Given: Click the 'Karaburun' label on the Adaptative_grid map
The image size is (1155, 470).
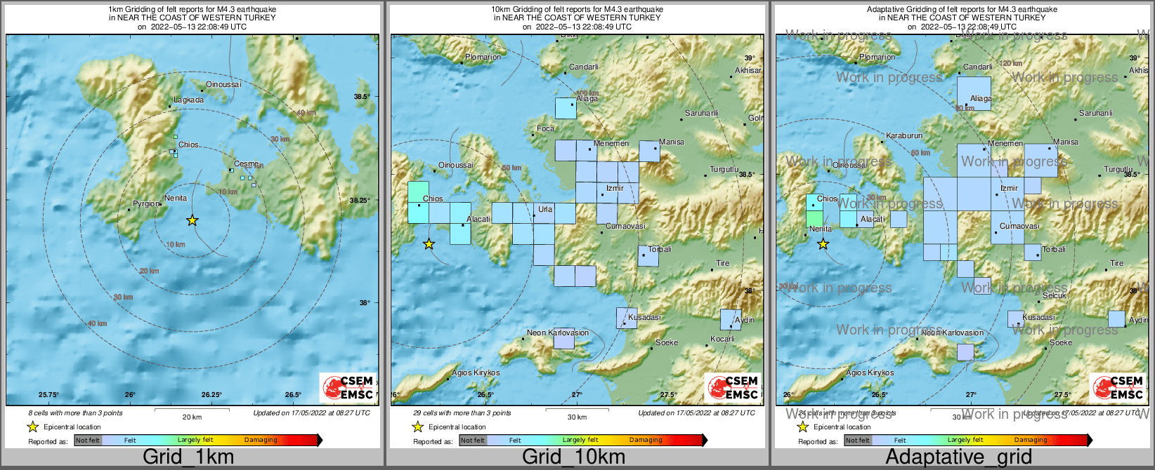Looking at the screenshot, I should pos(904,135).
